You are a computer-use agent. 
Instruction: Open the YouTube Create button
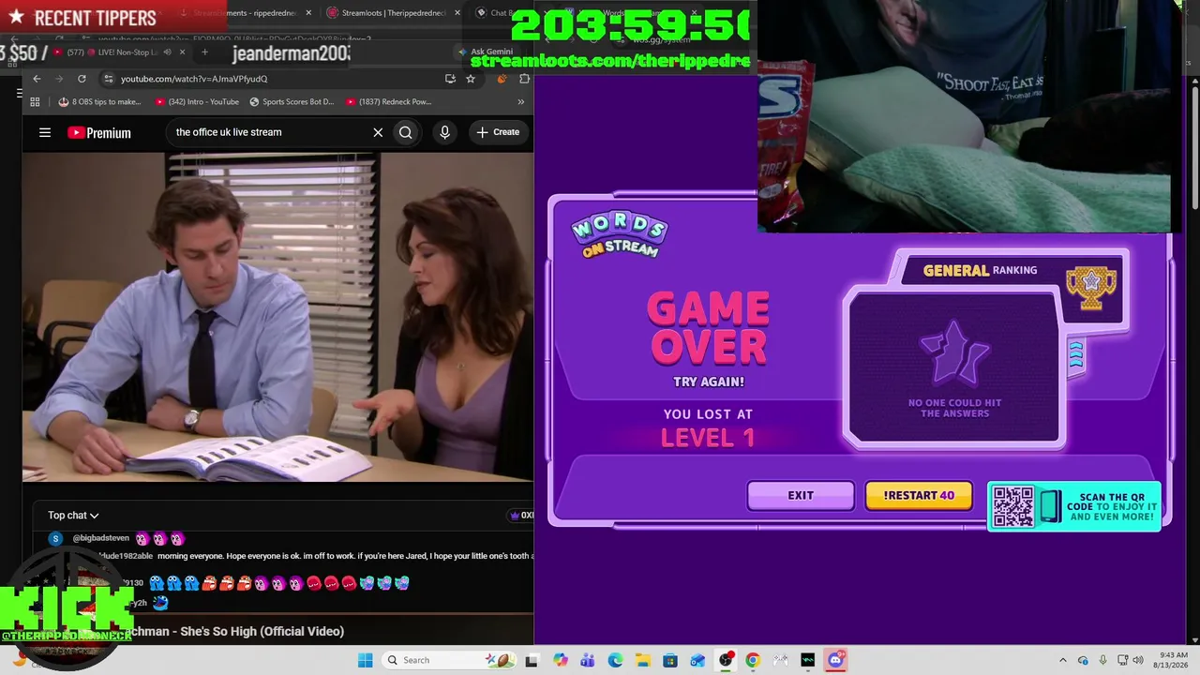coord(498,132)
